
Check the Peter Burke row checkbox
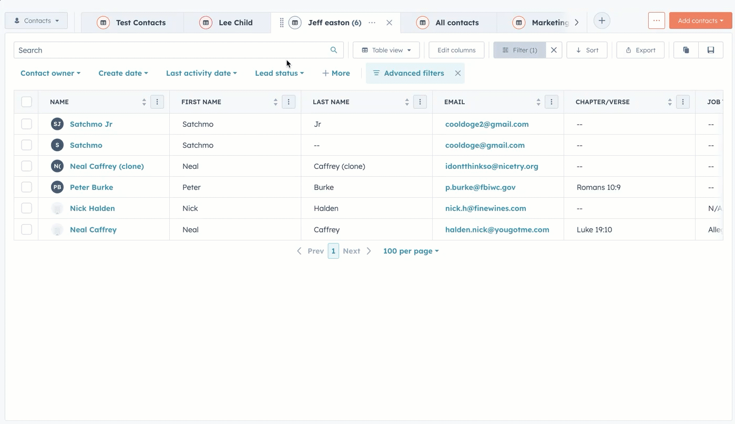[x=26, y=187]
